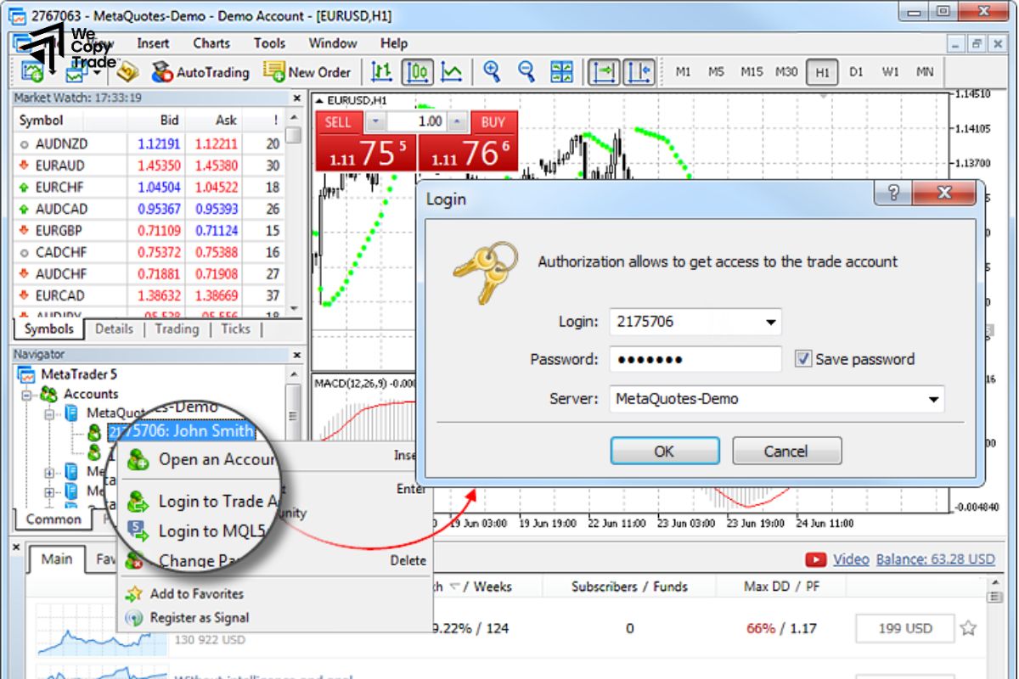Switch chart to candlestick display
The height and width of the screenshot is (679, 1019).
(x=415, y=72)
